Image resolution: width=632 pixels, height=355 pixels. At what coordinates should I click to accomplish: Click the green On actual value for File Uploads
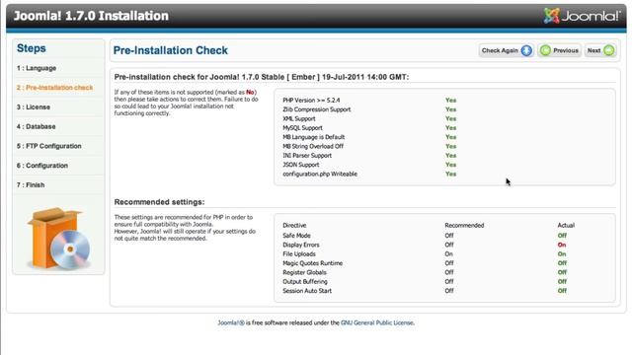click(x=562, y=254)
